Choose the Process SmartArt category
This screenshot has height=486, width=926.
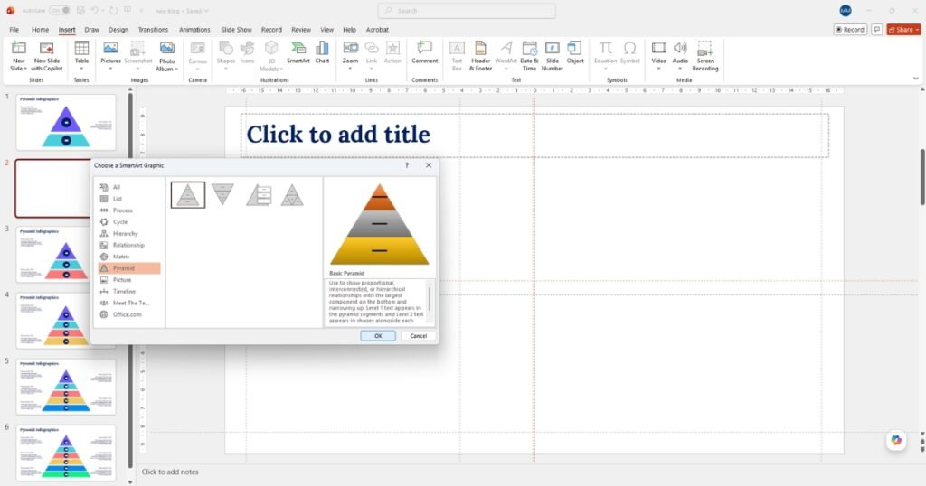(x=121, y=210)
